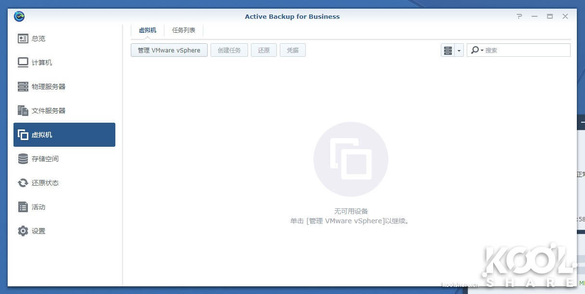Click the list view mode icon
This screenshot has width=585, height=294.
(x=448, y=50)
